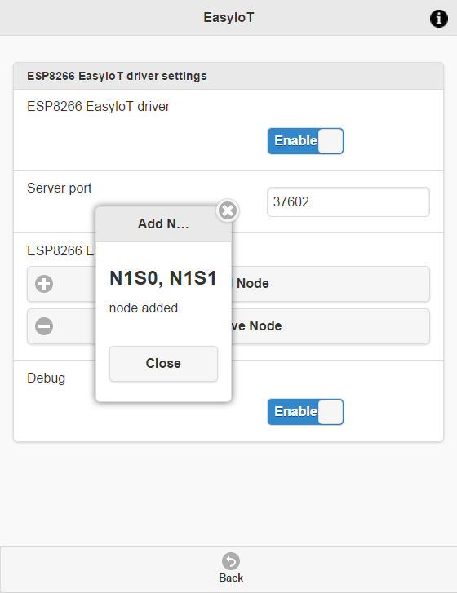Click the EasyIoT header title

228,17
